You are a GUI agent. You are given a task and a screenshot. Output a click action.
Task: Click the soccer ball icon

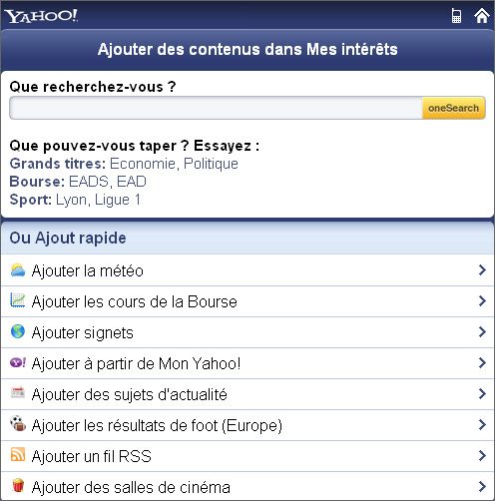click(18, 424)
